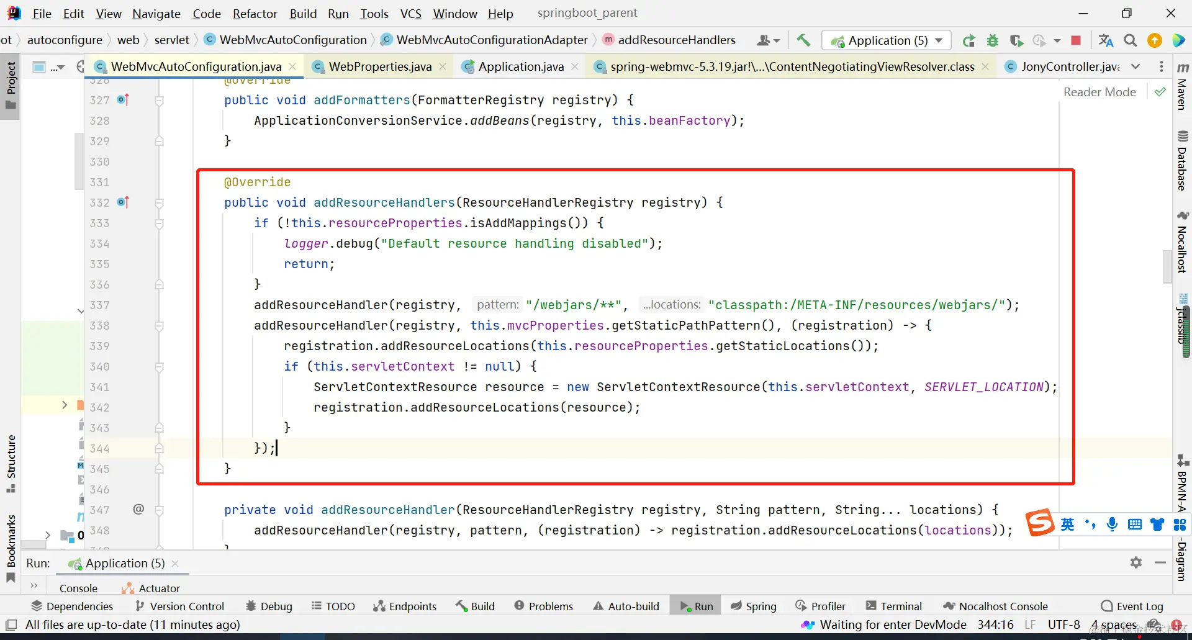Show the hidden editor tabs chevron list
The image size is (1192, 640).
click(1136, 66)
